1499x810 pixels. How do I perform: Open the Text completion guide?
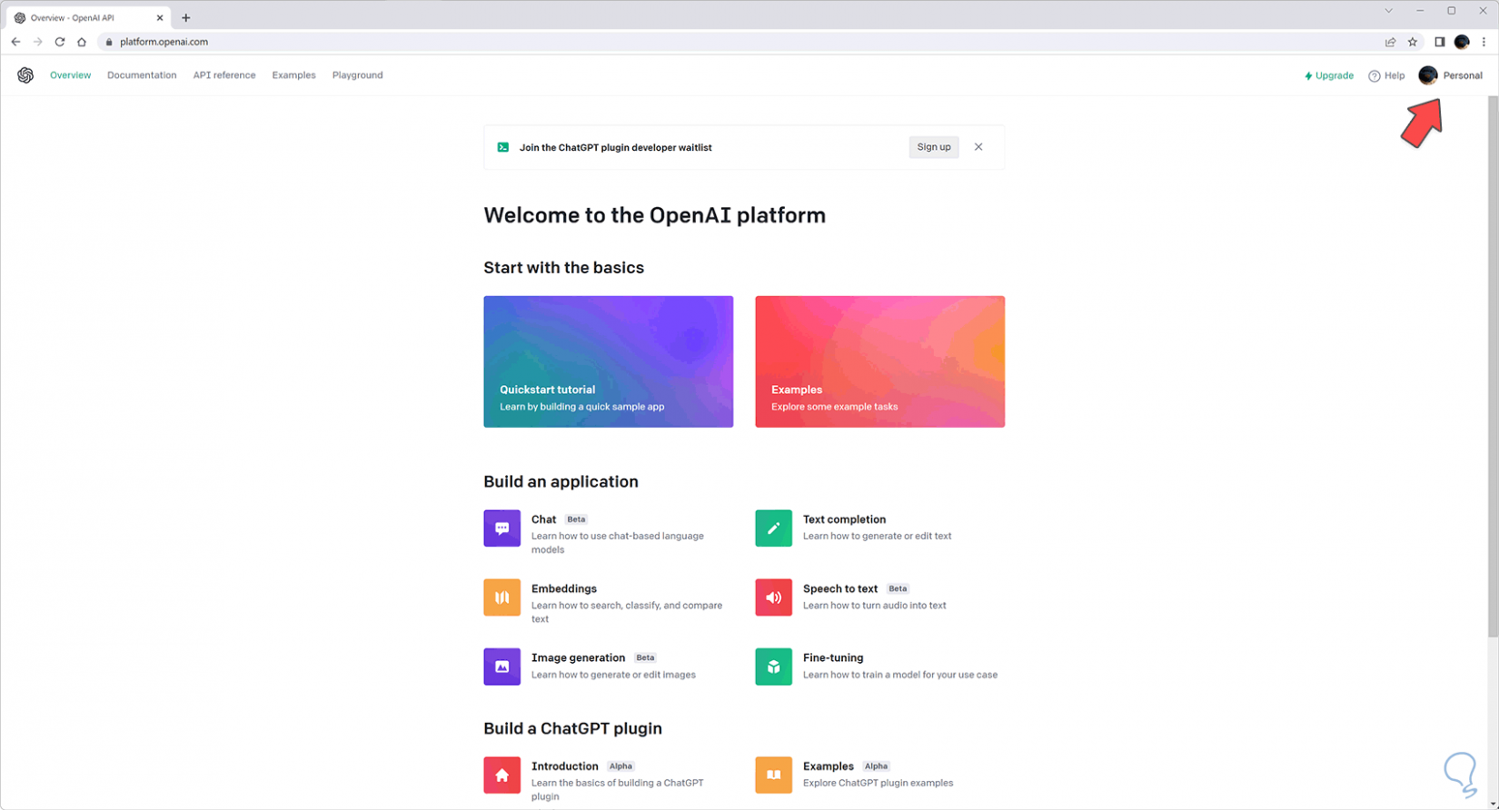coord(844,519)
